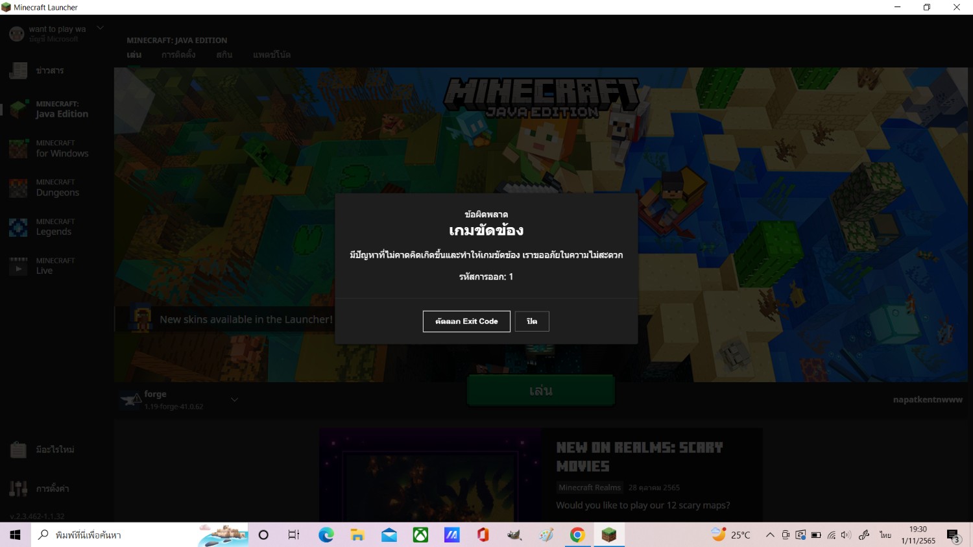Open Google Chrome from the taskbar
Screen dimensions: 973x547
tap(577, 535)
